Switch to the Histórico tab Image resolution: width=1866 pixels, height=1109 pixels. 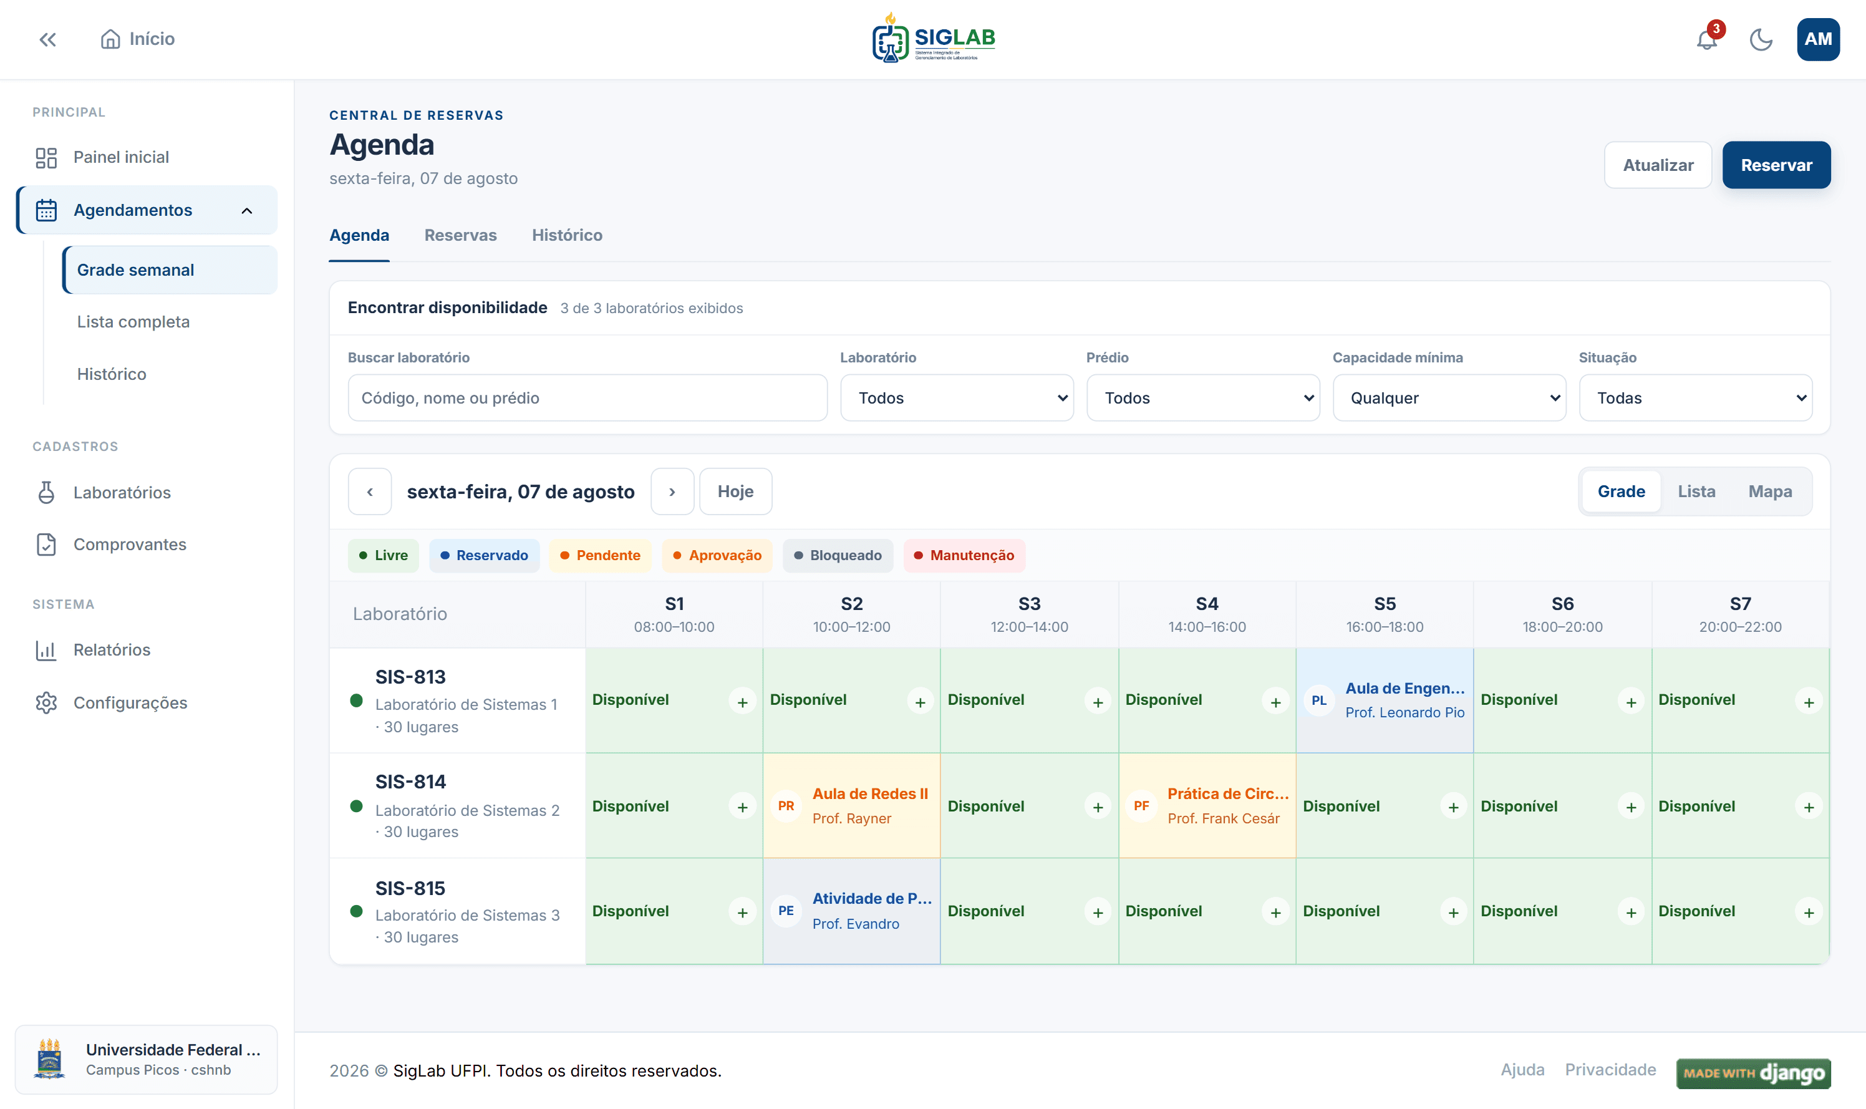coord(567,235)
